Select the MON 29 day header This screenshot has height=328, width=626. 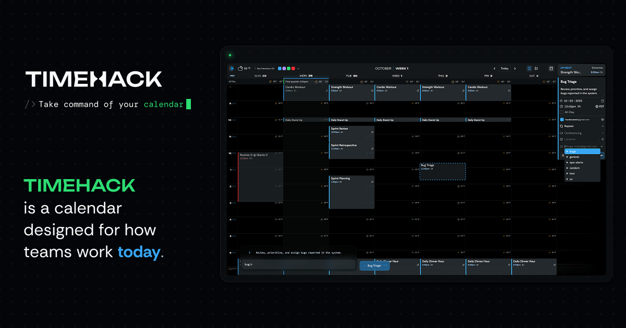click(x=306, y=75)
